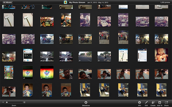Select the video app phone screenshot thumbnail
Image resolution: width=172 pixels, height=107 pixels.
point(28,55)
